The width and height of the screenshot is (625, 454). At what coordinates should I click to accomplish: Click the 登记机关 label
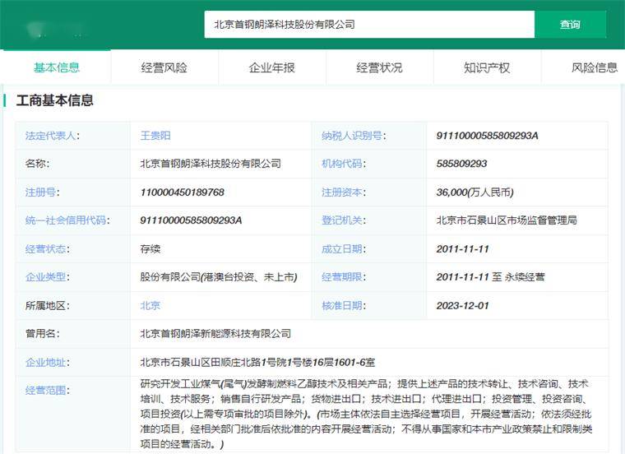(344, 220)
